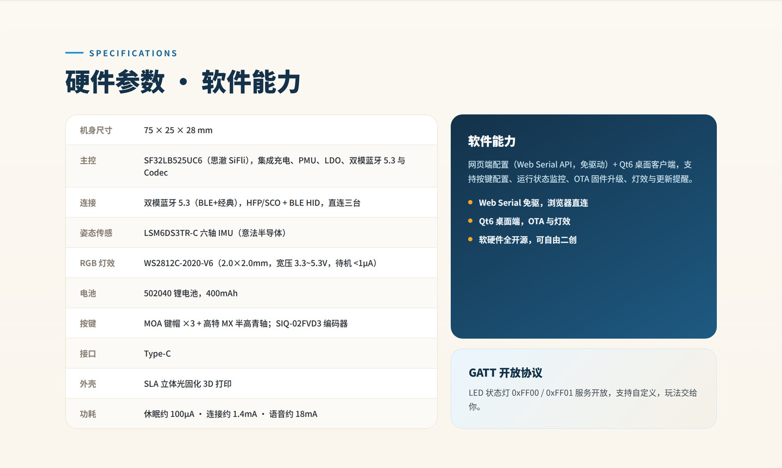Click the SPECIFICATIONS section label
The height and width of the screenshot is (468, 782).
coord(133,53)
